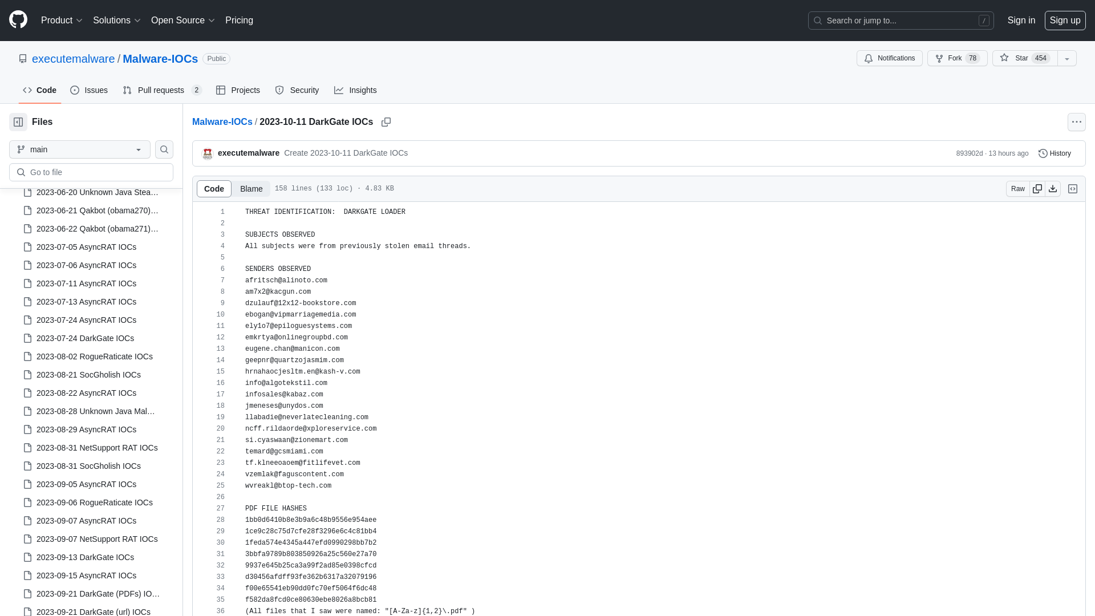The width and height of the screenshot is (1095, 616).
Task: Star the Malware-IOCs repository
Action: (1025, 58)
